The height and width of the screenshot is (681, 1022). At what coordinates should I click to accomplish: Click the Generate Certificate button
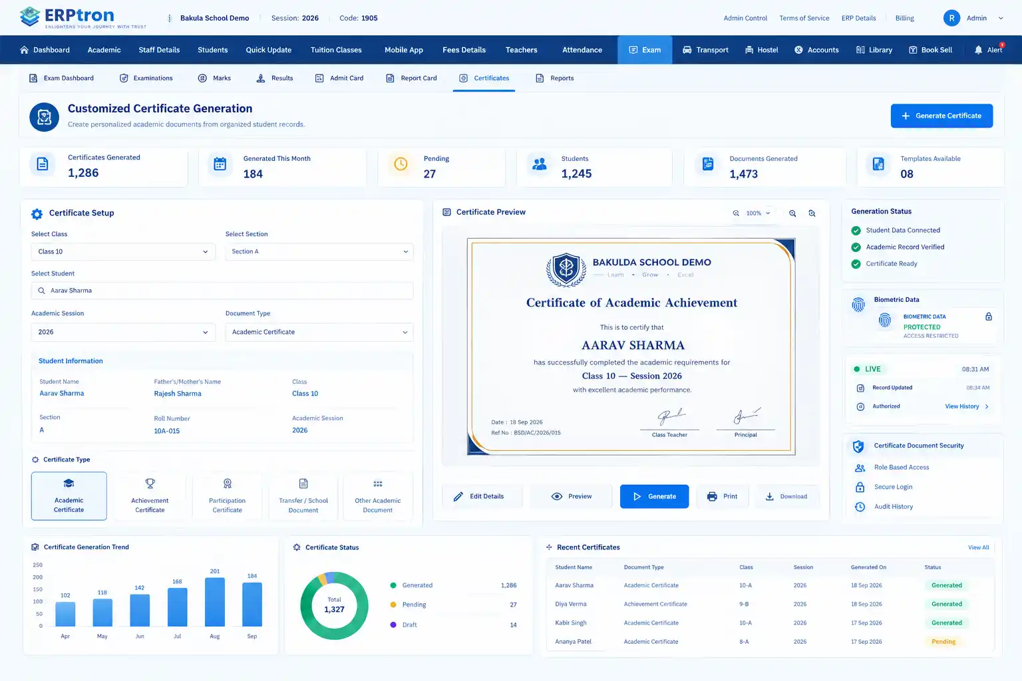pyautogui.click(x=941, y=116)
